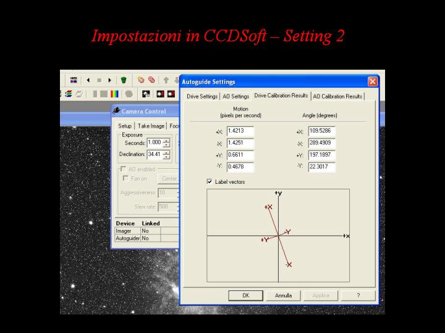Viewport: 445px width, 333px height.
Task: Click the Center button in Camera Control
Action: [x=169, y=179]
